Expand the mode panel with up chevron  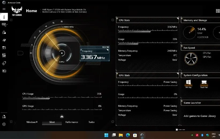click(x=62, y=116)
